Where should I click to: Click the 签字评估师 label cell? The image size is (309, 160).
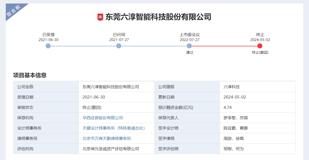point(187,149)
